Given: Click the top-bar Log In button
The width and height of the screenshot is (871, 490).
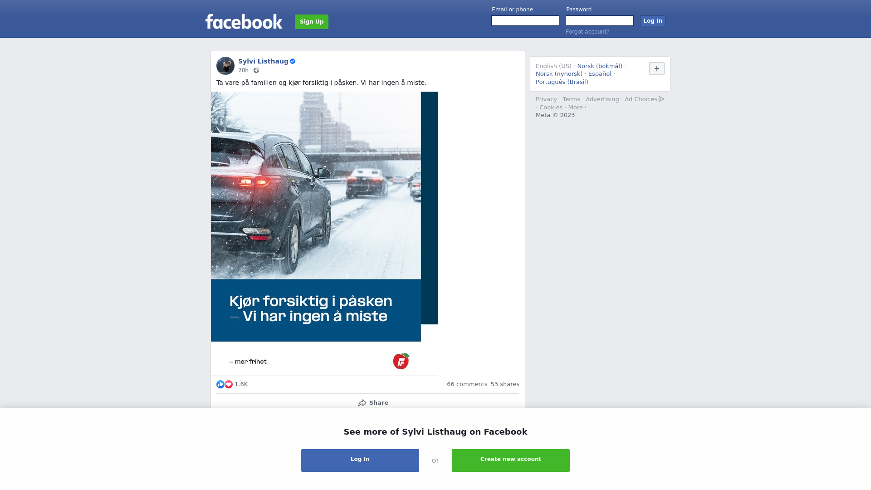Looking at the screenshot, I should click(x=653, y=21).
